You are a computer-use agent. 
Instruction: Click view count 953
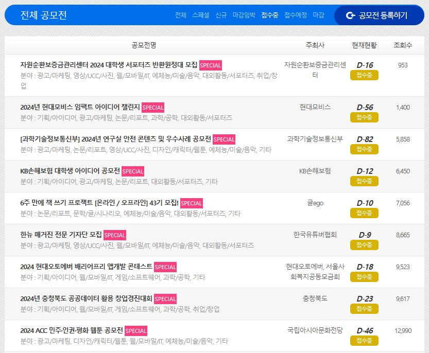tap(403, 65)
